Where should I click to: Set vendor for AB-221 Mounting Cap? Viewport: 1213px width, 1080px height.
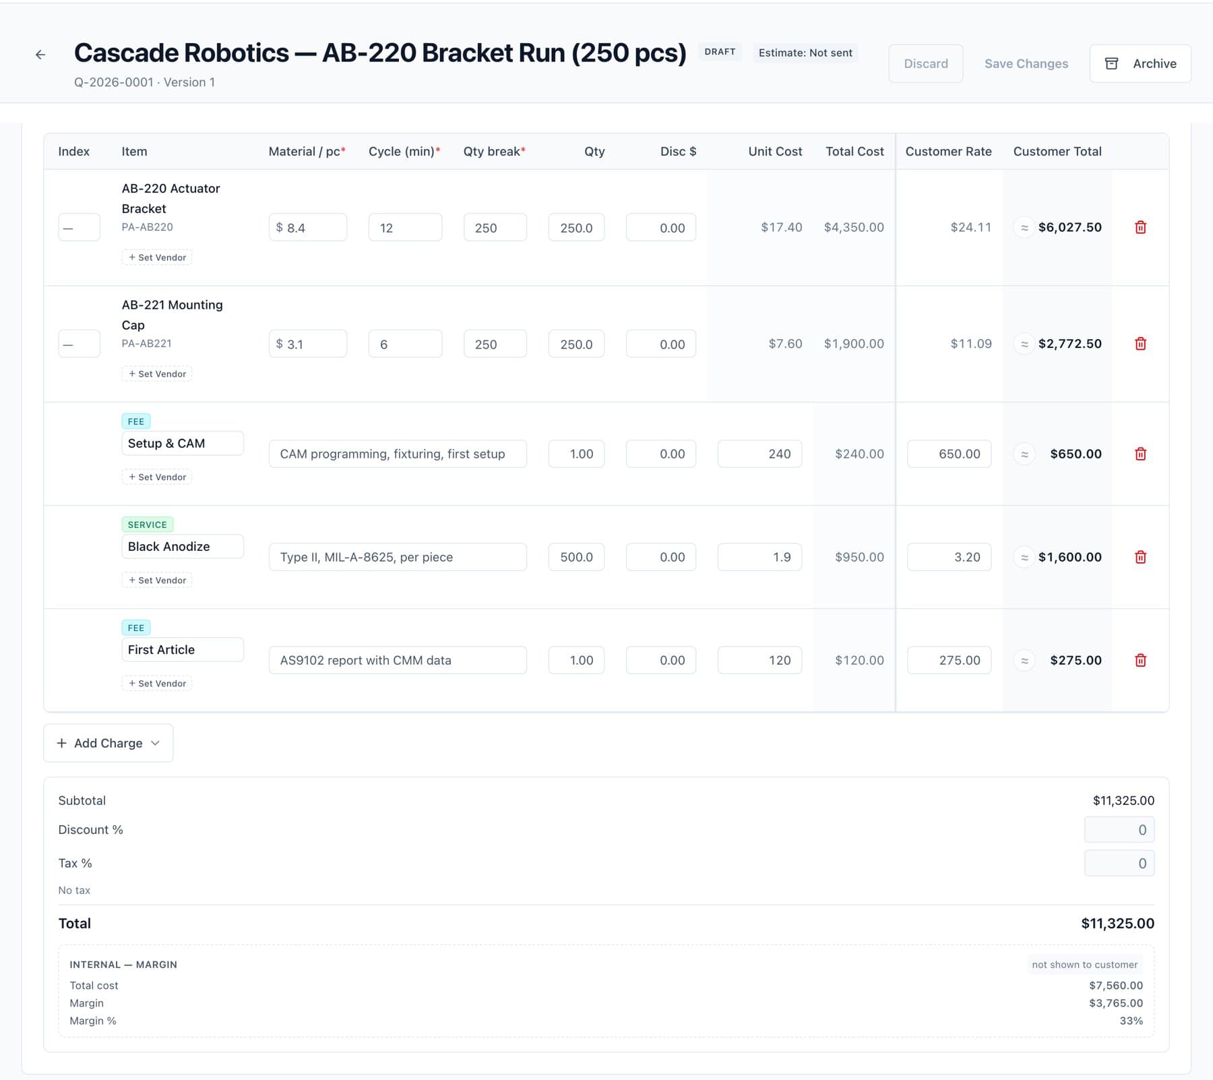(x=157, y=374)
